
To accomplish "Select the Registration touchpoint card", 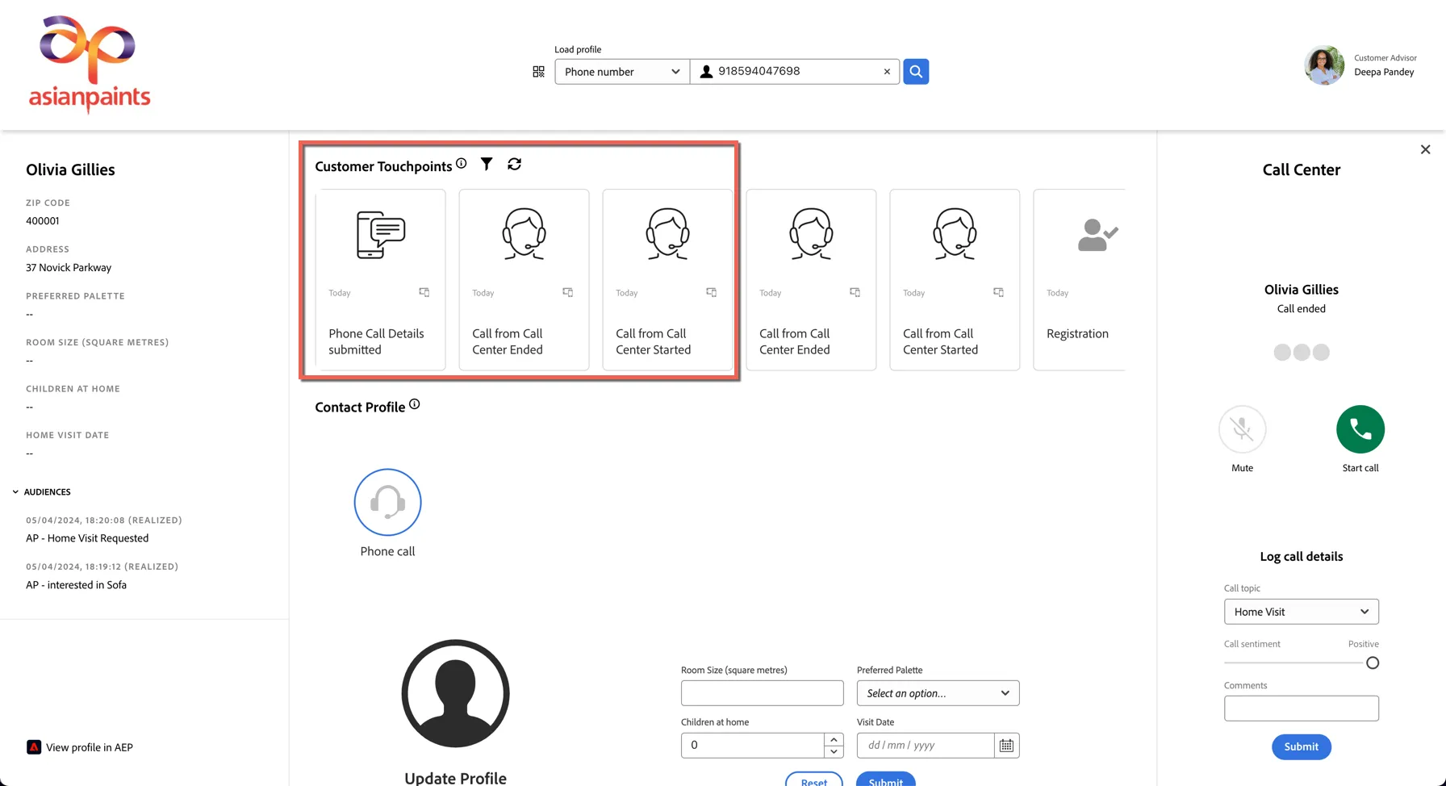I will click(x=1080, y=280).
